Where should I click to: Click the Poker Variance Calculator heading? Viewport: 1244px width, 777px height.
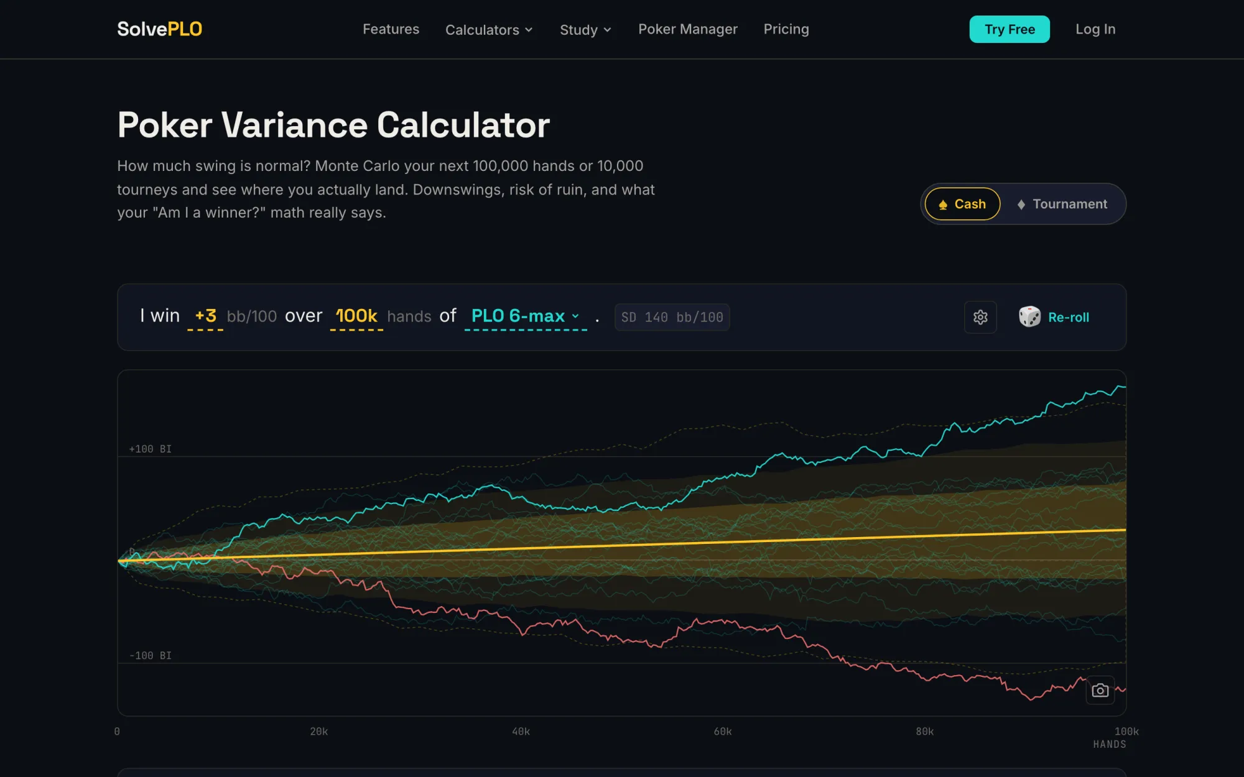(333, 125)
